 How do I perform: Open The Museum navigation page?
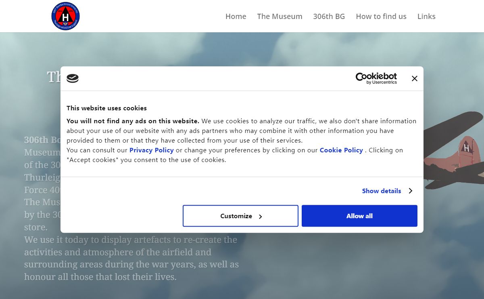[280, 17]
